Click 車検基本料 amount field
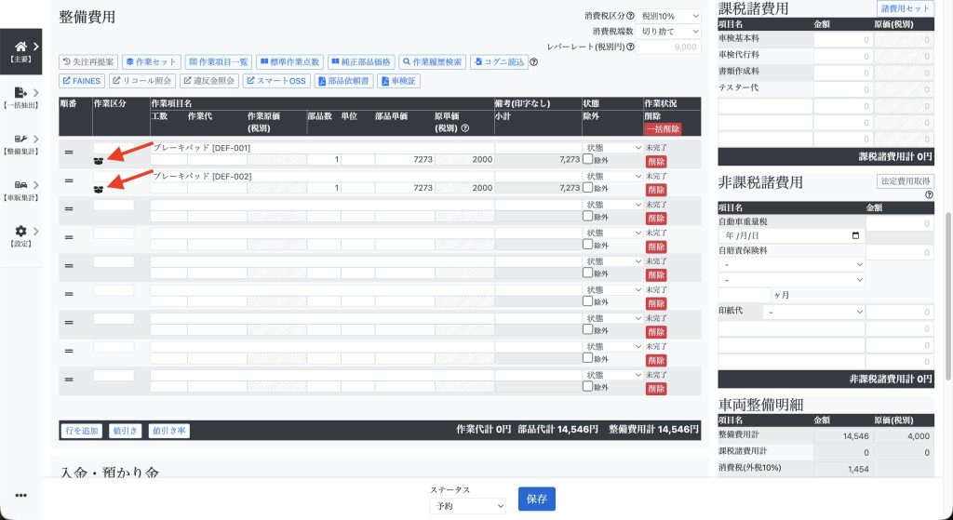Image resolution: width=953 pixels, height=520 pixels. (x=843, y=39)
